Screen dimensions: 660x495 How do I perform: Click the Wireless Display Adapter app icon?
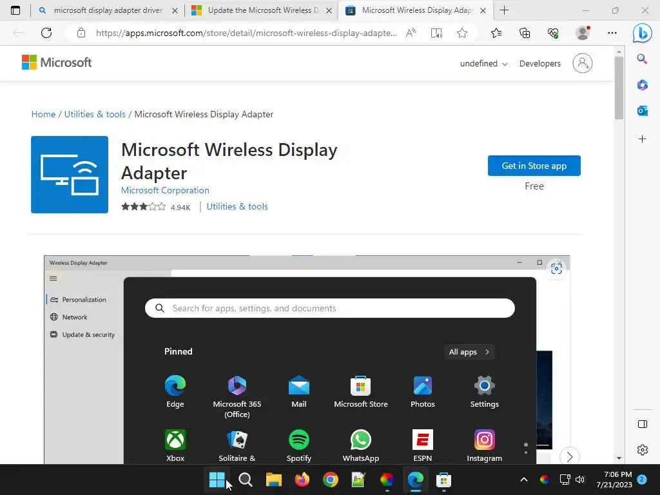[70, 174]
